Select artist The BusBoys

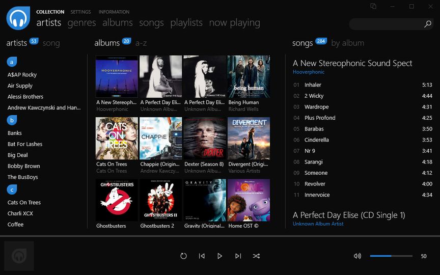23,177
